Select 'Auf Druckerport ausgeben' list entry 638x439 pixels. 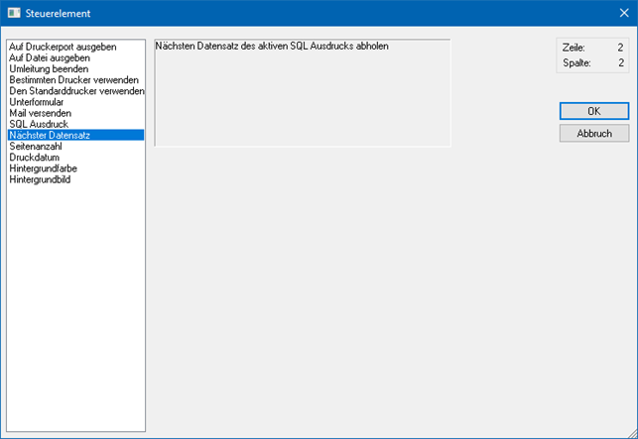63,47
